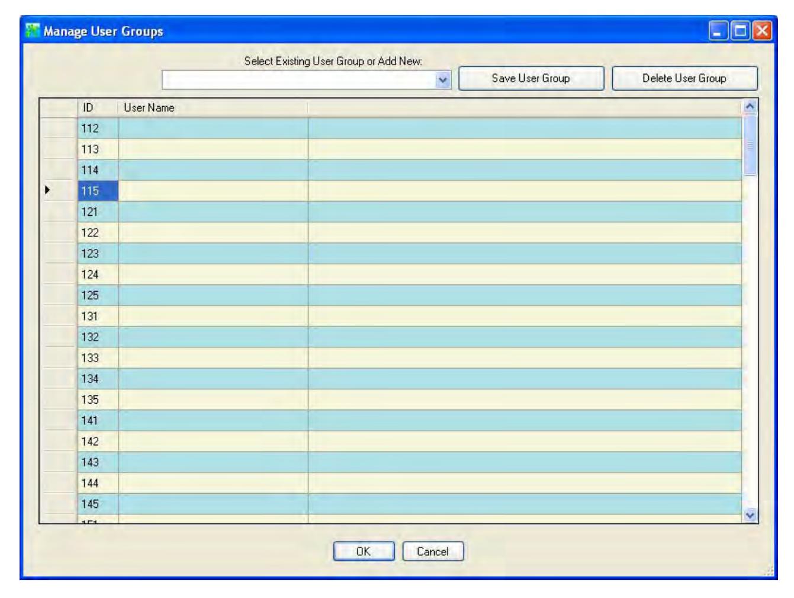The width and height of the screenshot is (794, 598).
Task: Select ID cell 124
Action: pyautogui.click(x=98, y=274)
